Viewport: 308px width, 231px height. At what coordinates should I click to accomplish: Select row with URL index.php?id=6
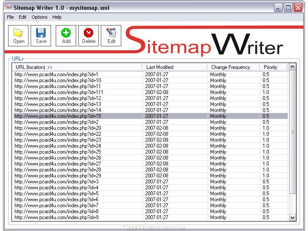click(151, 200)
